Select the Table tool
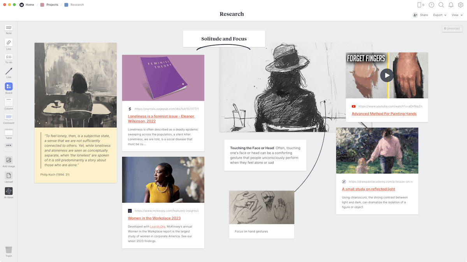This screenshot has width=467, height=262. (x=8, y=132)
